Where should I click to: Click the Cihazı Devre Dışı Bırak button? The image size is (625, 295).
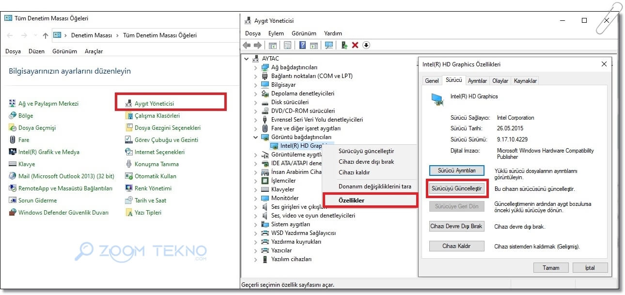[457, 226]
